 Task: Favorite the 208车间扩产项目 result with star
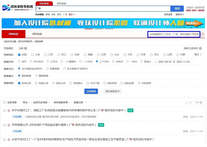(9, 125)
